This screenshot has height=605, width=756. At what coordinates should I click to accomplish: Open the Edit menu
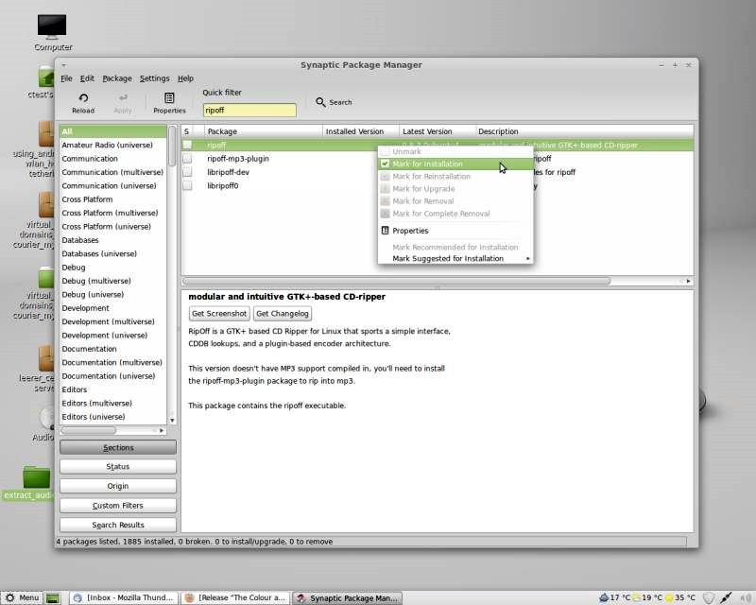click(87, 78)
